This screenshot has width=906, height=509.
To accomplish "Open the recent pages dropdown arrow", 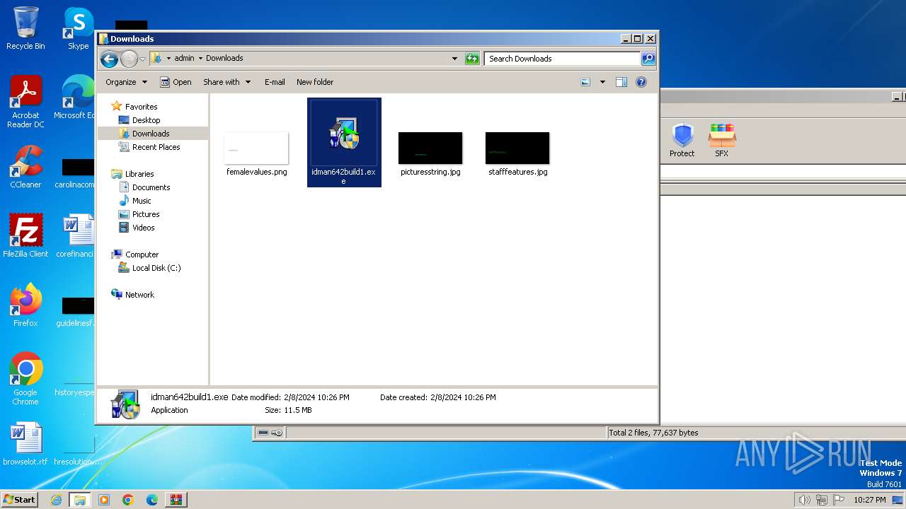I will click(142, 59).
